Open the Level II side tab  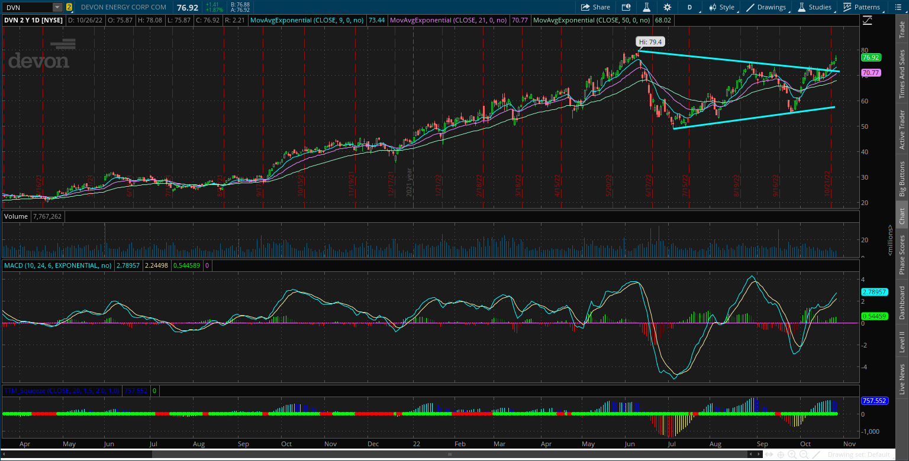902,342
